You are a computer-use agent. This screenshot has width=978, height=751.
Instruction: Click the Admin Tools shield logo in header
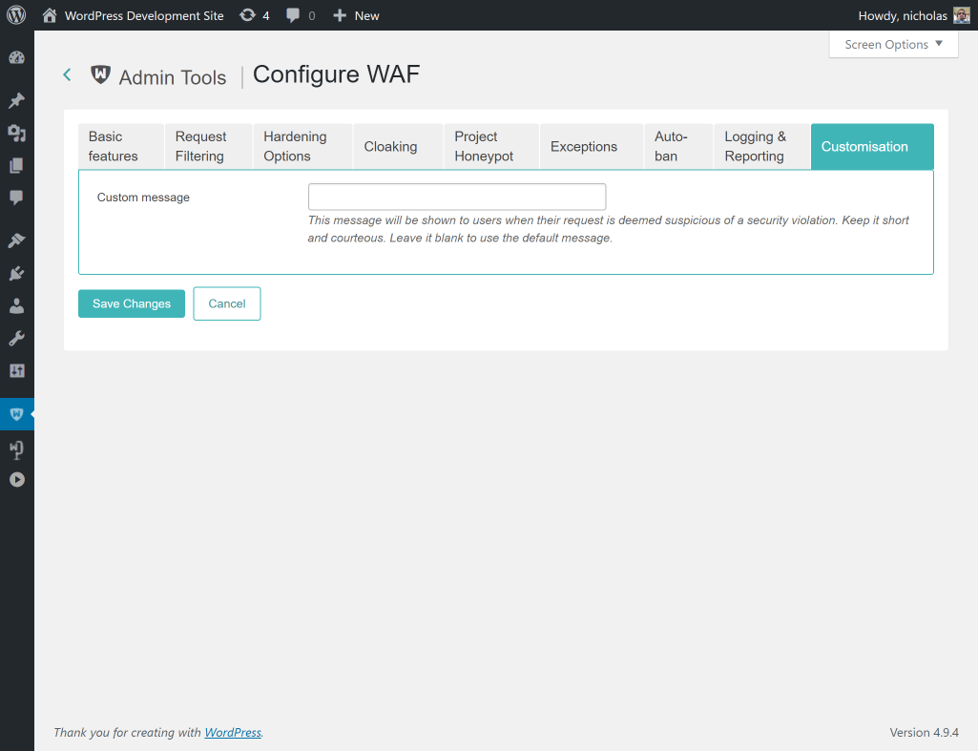pos(100,74)
